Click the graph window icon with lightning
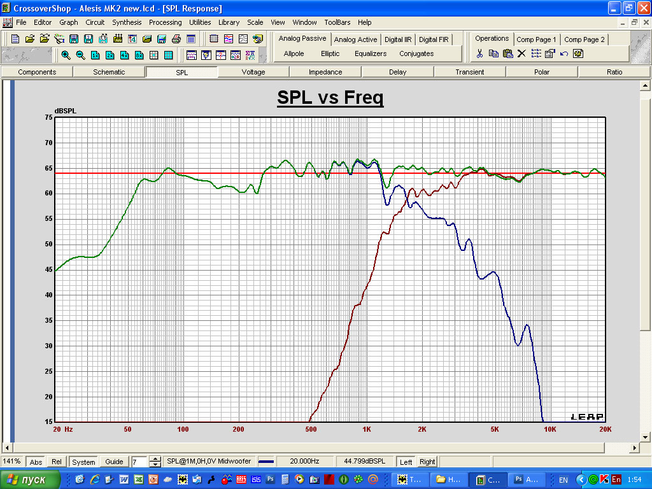 [x=206, y=55]
